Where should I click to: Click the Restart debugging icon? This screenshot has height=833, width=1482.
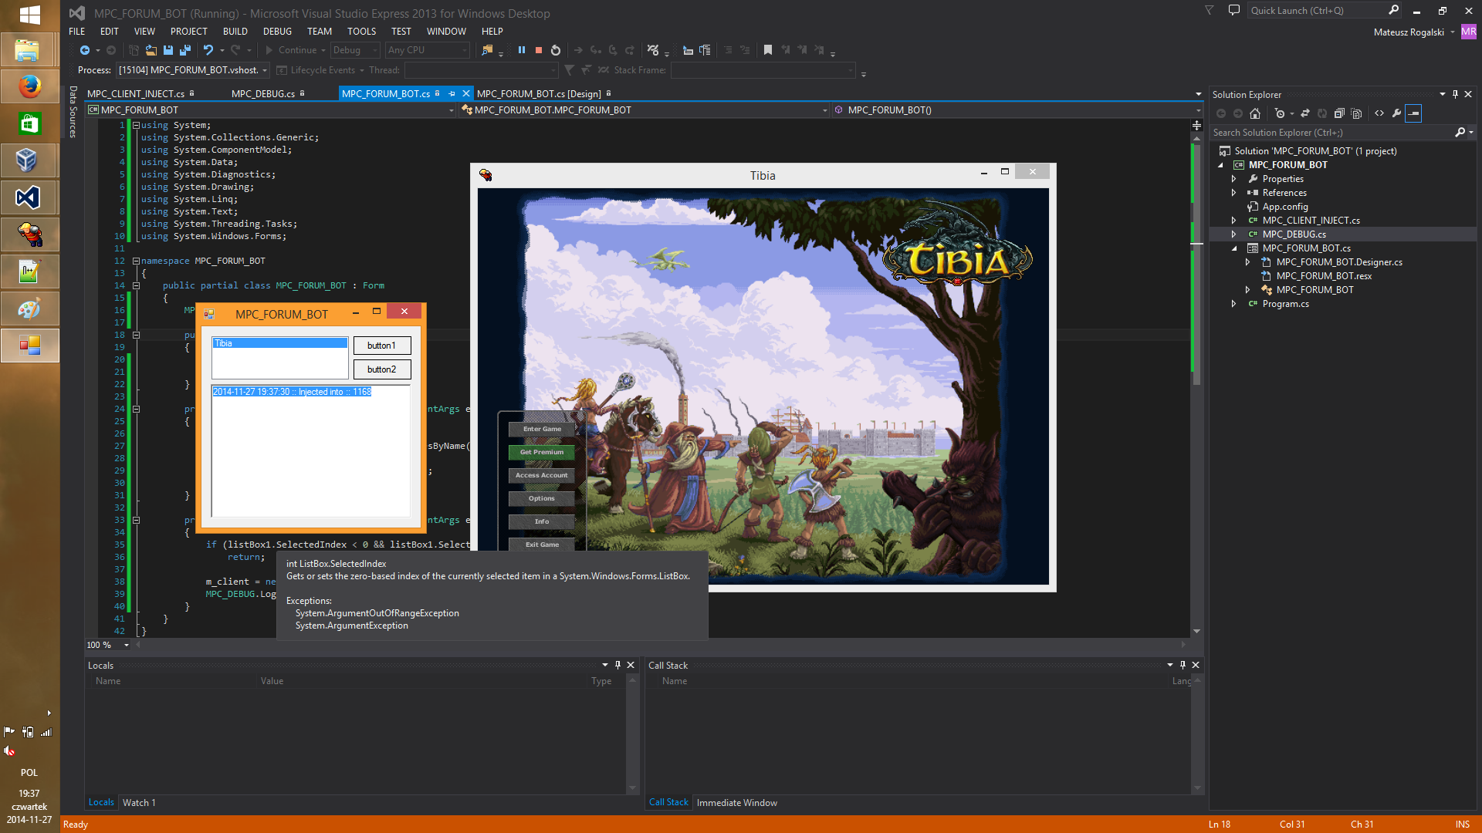pos(556,50)
